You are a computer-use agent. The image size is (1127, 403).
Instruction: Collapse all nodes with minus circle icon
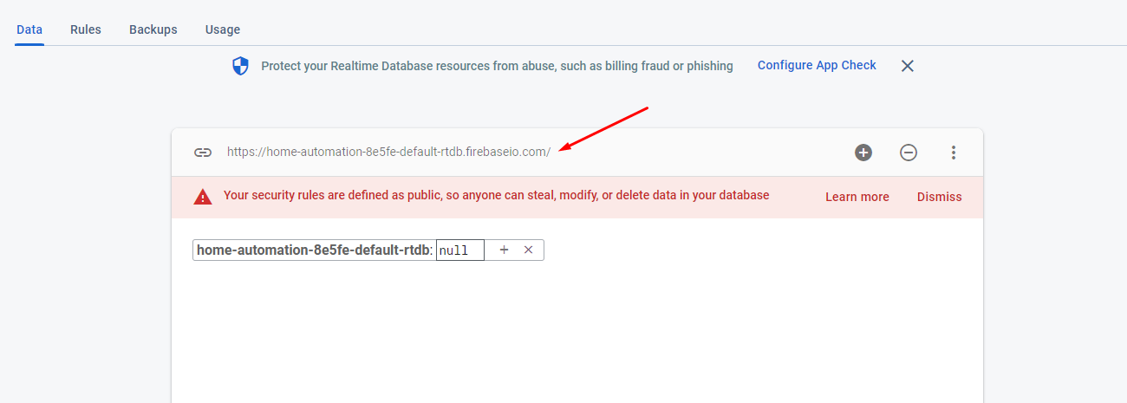(909, 153)
